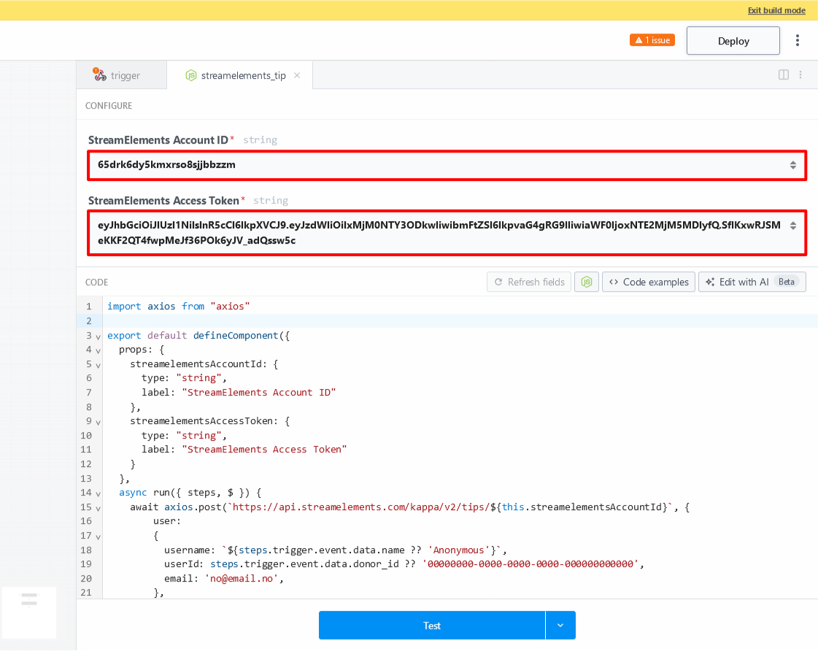Click the sparkle icon on Edit with AI
This screenshot has height=651, width=818.
coord(710,282)
